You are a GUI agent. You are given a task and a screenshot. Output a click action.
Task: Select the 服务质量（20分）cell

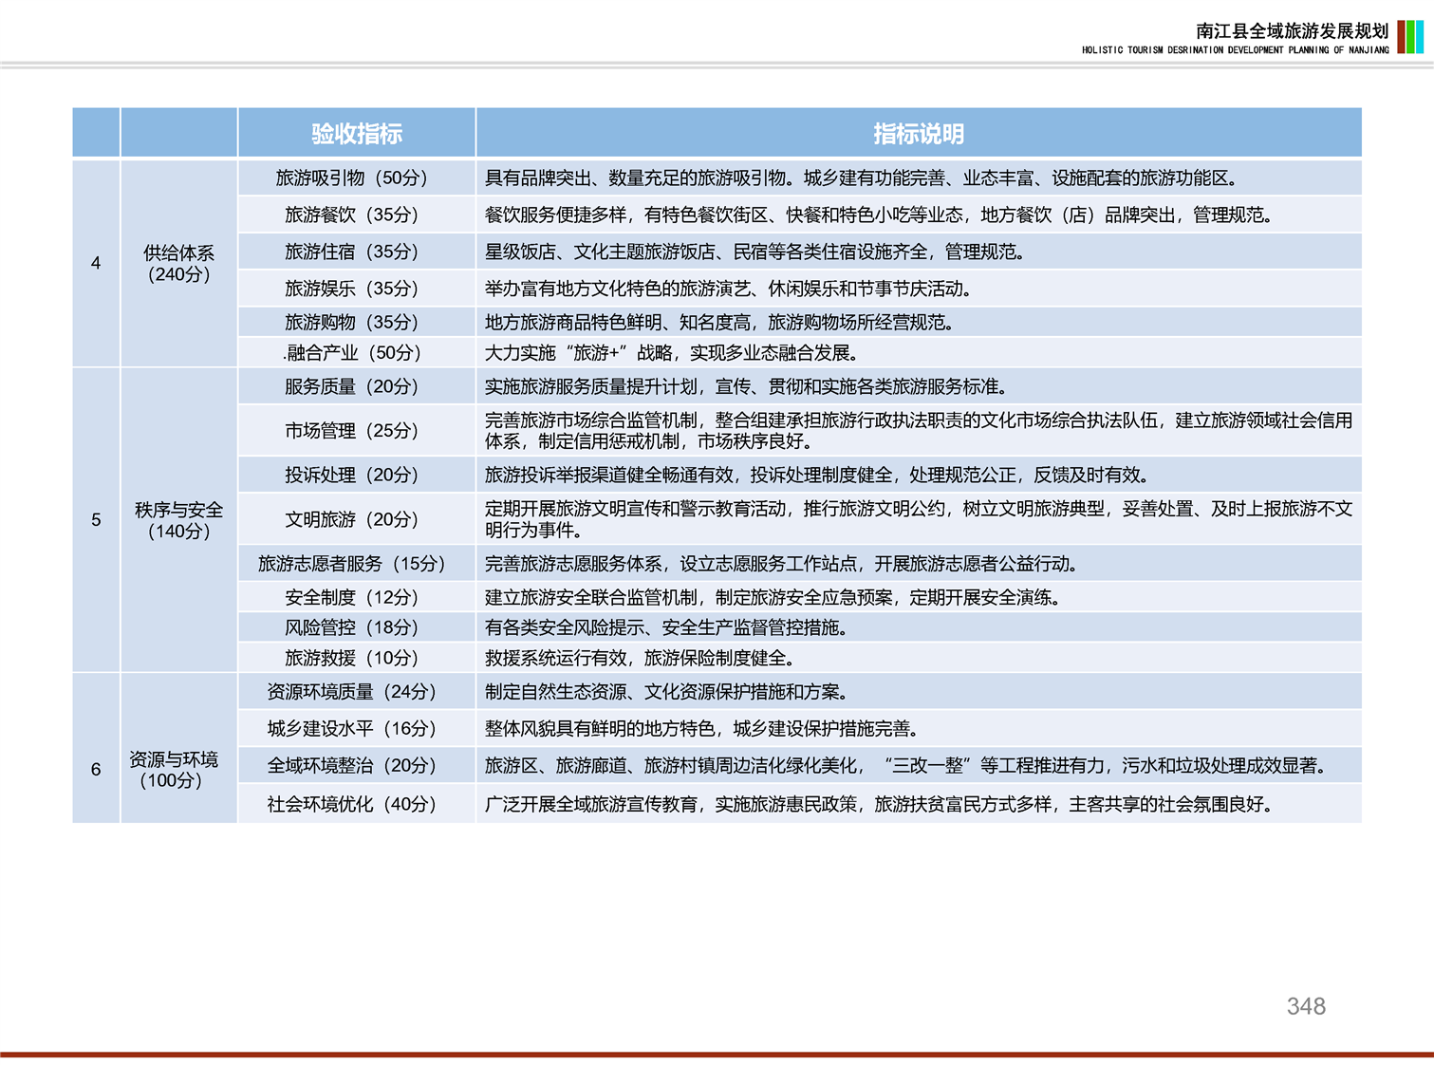coord(356,386)
